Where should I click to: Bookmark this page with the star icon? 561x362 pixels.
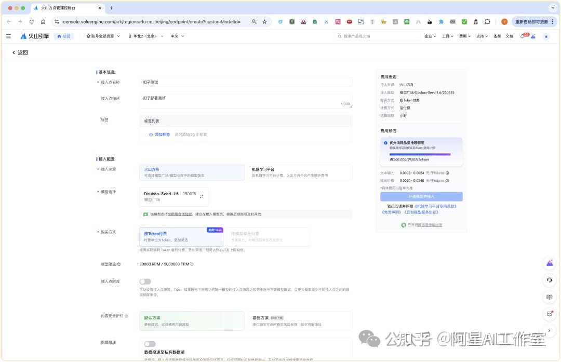264,22
